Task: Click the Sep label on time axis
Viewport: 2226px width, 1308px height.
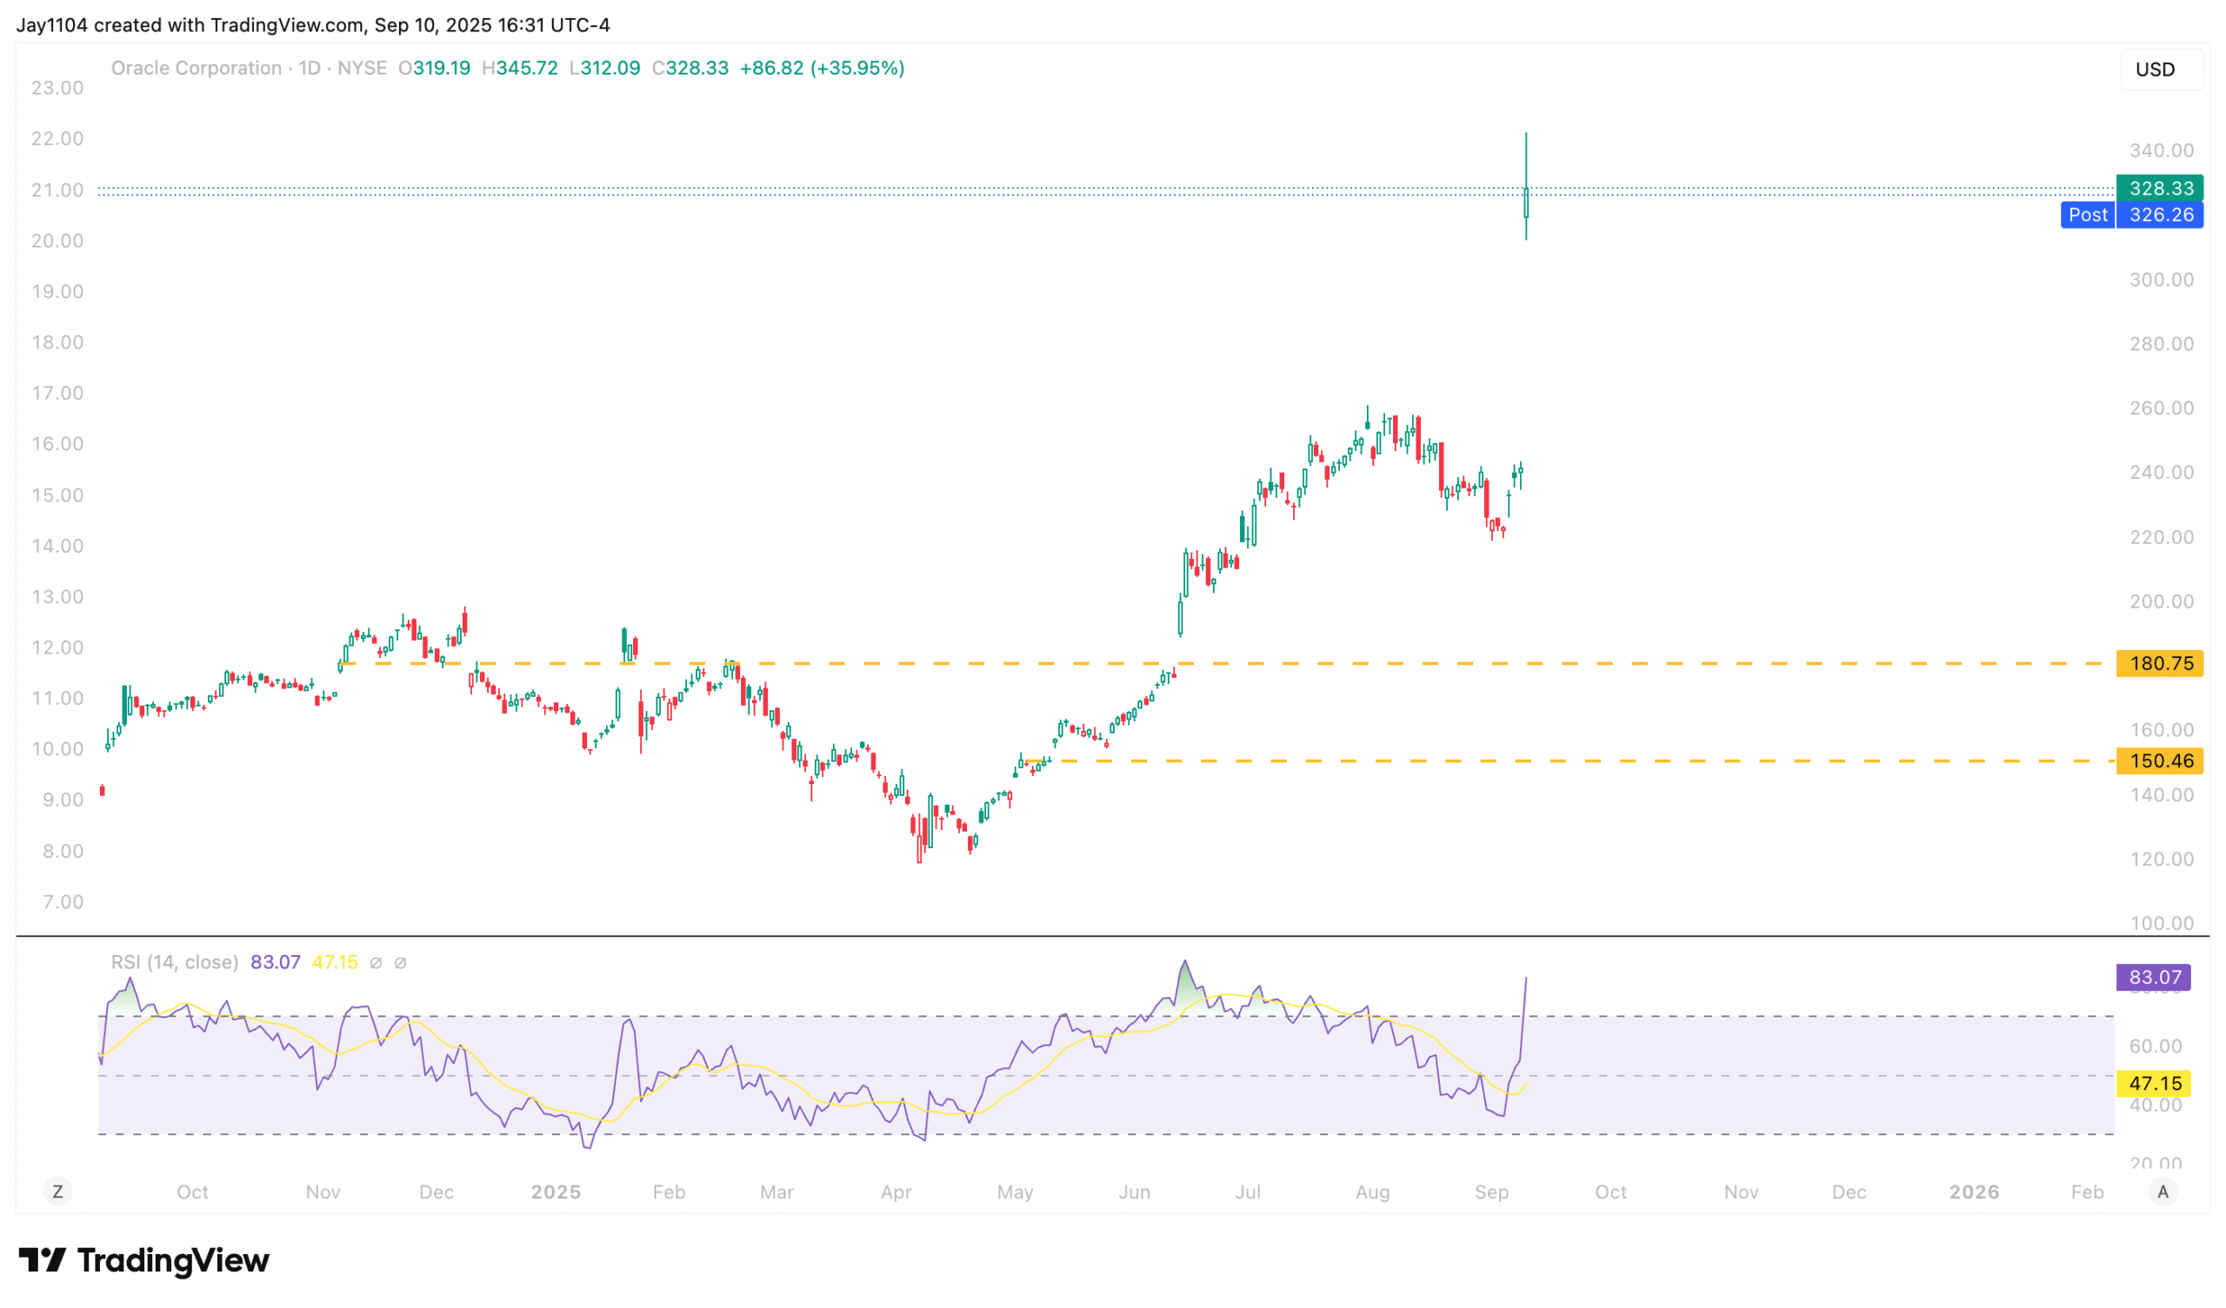Action: [x=1491, y=1192]
